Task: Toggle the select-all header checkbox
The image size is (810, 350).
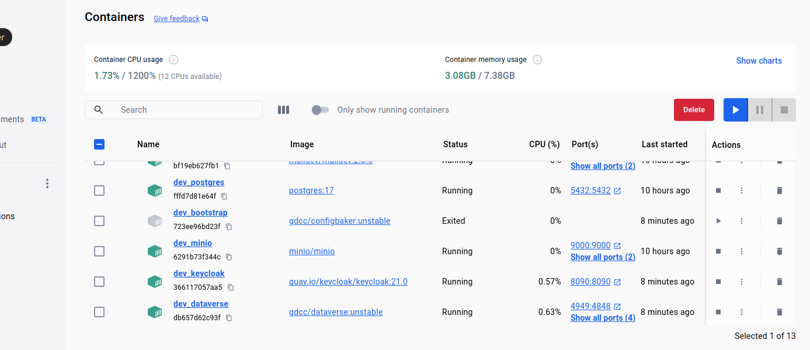Action: click(x=99, y=144)
